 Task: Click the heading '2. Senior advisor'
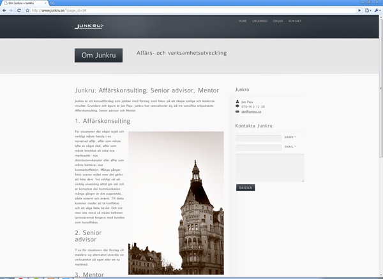coord(88,236)
